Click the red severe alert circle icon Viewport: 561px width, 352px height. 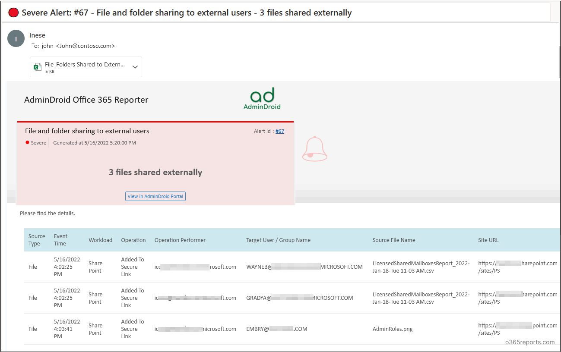[x=13, y=13]
